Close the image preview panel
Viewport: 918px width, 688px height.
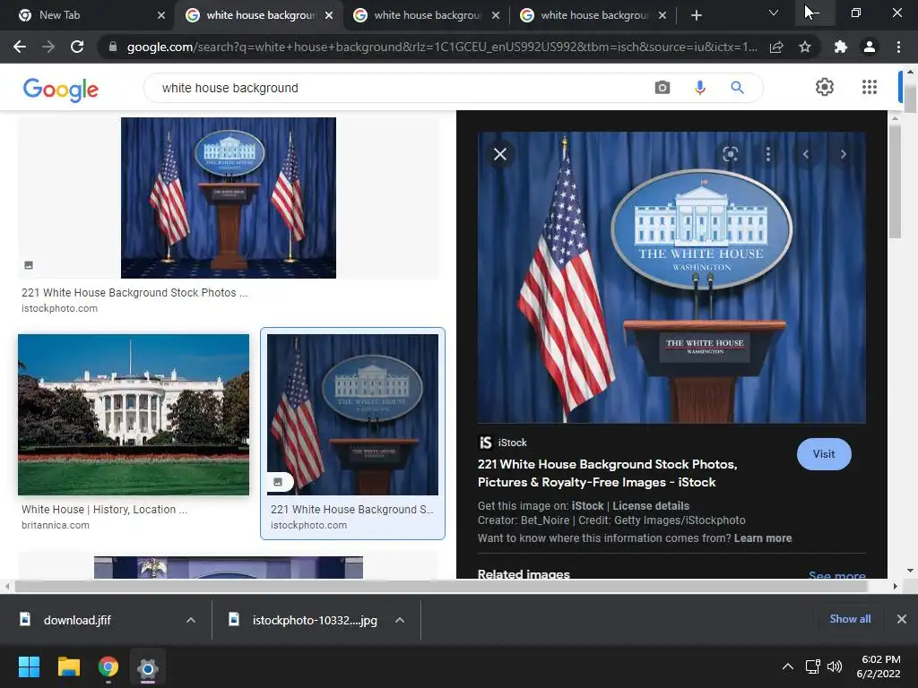[500, 154]
